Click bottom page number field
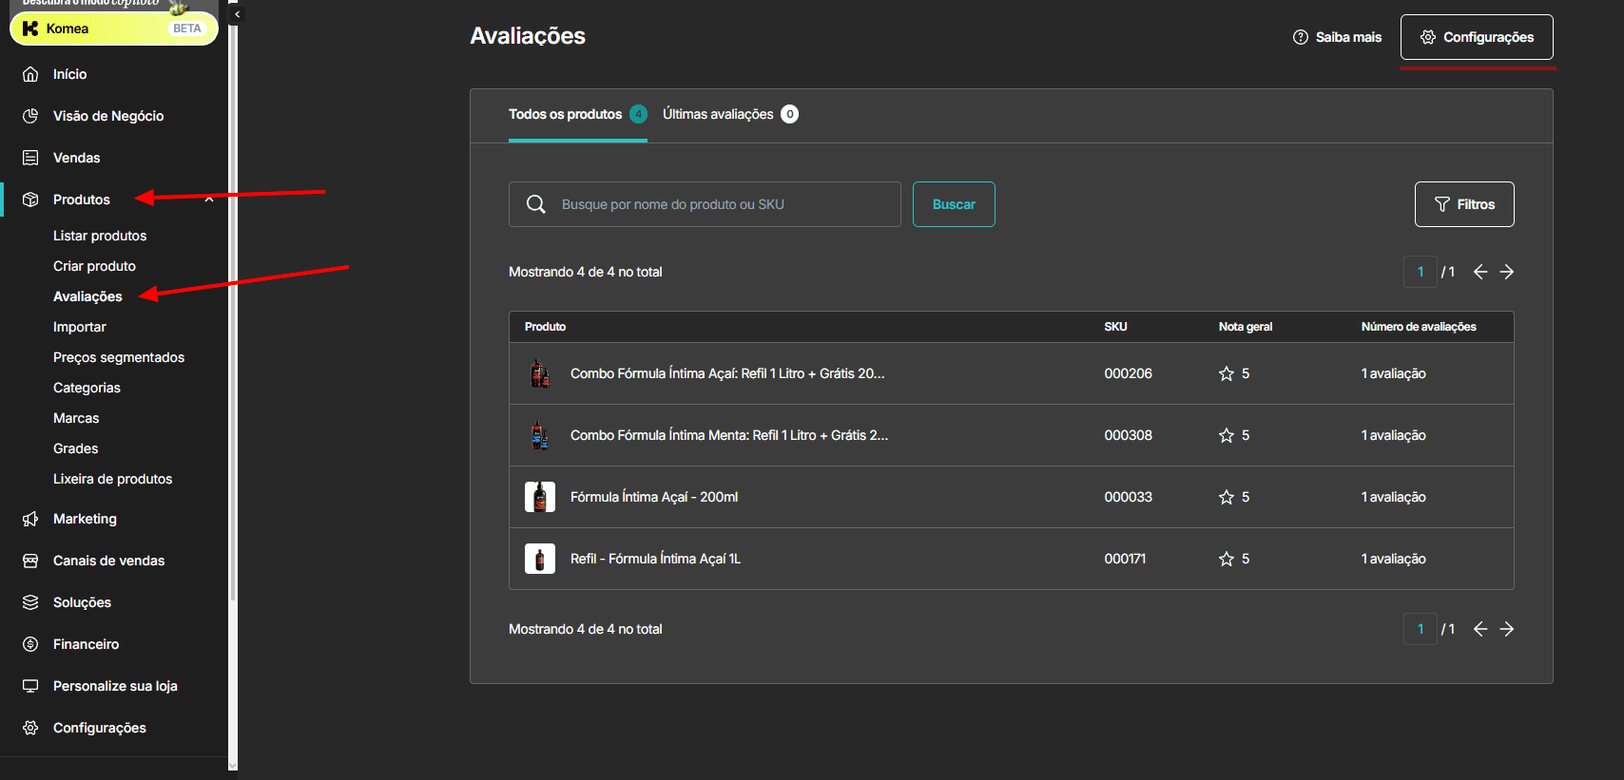1624x780 pixels. pyautogui.click(x=1421, y=629)
